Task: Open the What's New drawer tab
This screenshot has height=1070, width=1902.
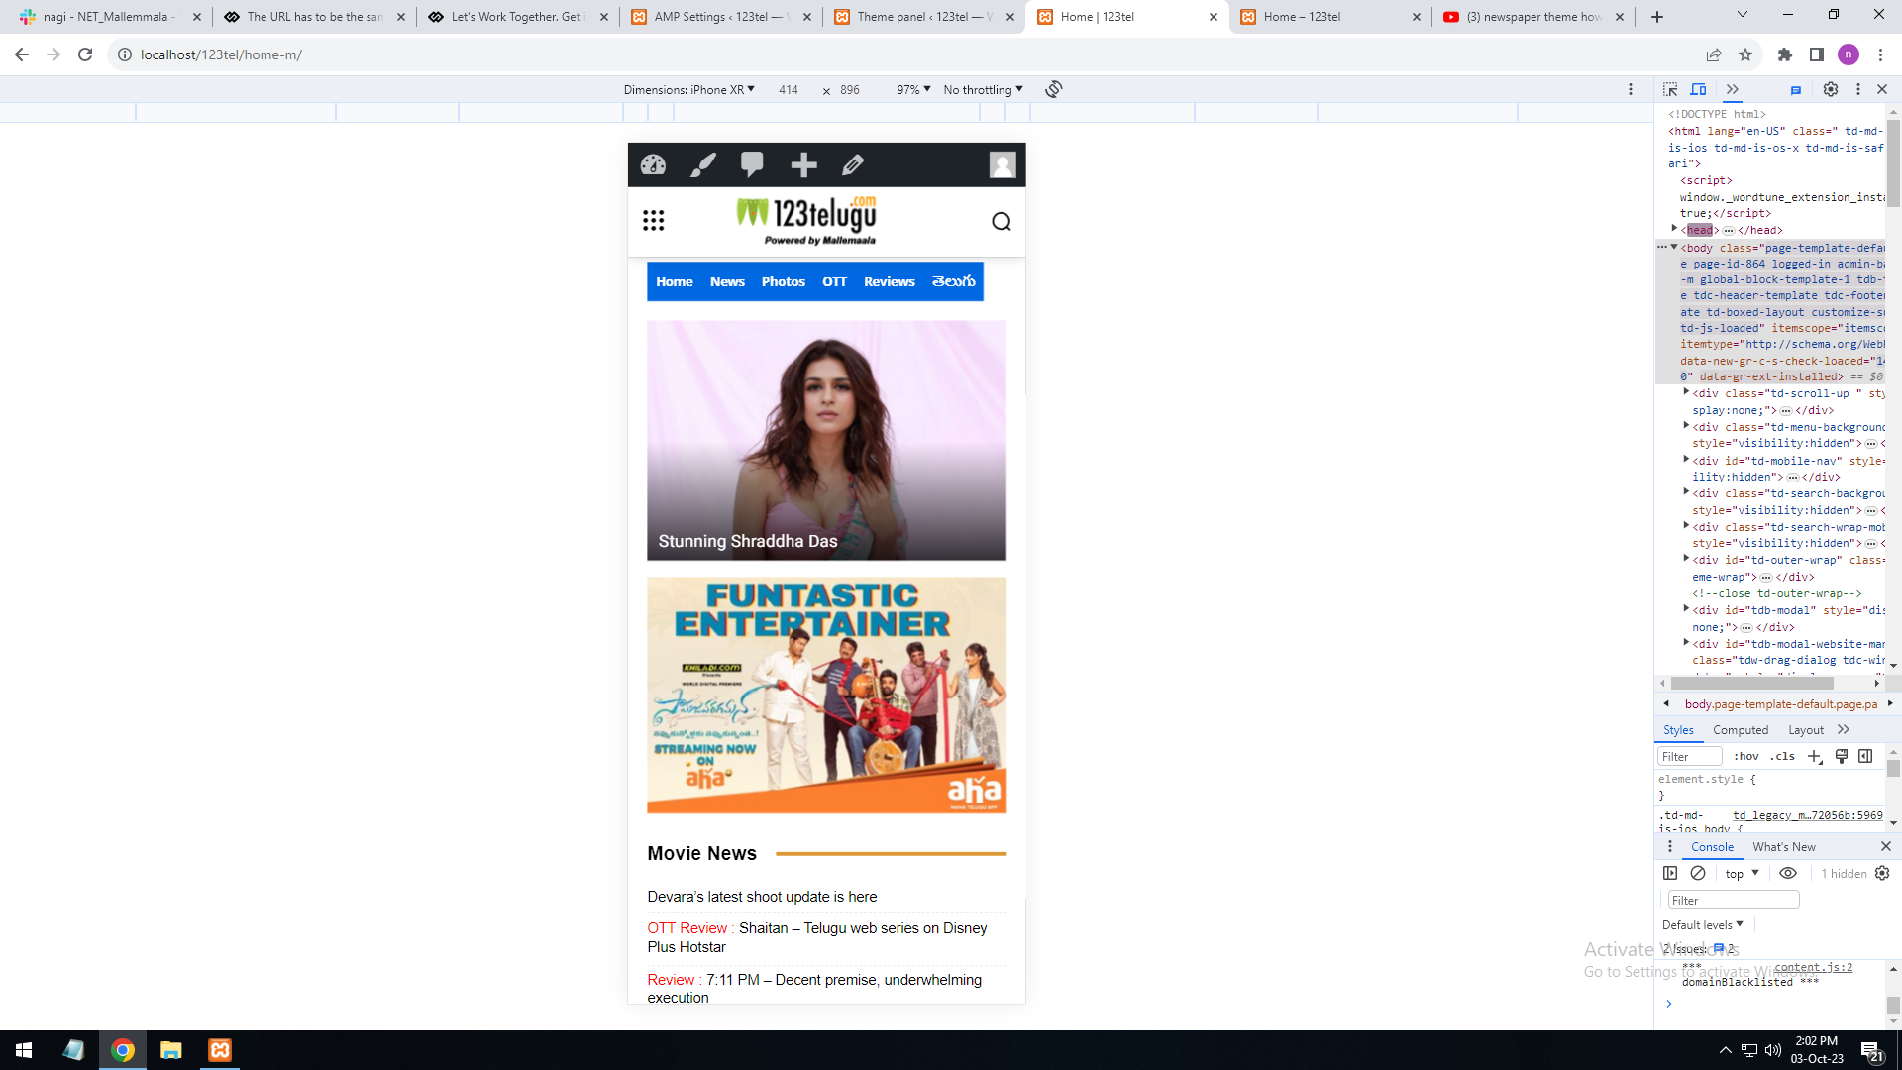Action: point(1784,847)
